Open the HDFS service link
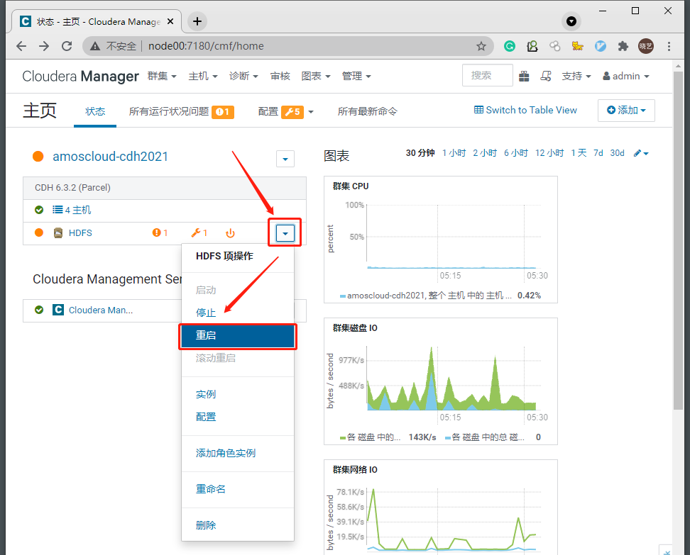The image size is (690, 555). coord(80,233)
